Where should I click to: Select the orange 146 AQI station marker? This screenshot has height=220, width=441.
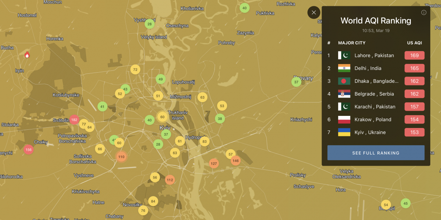[236, 161]
